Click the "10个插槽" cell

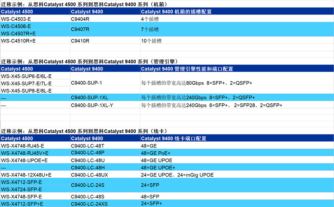tap(237, 40)
